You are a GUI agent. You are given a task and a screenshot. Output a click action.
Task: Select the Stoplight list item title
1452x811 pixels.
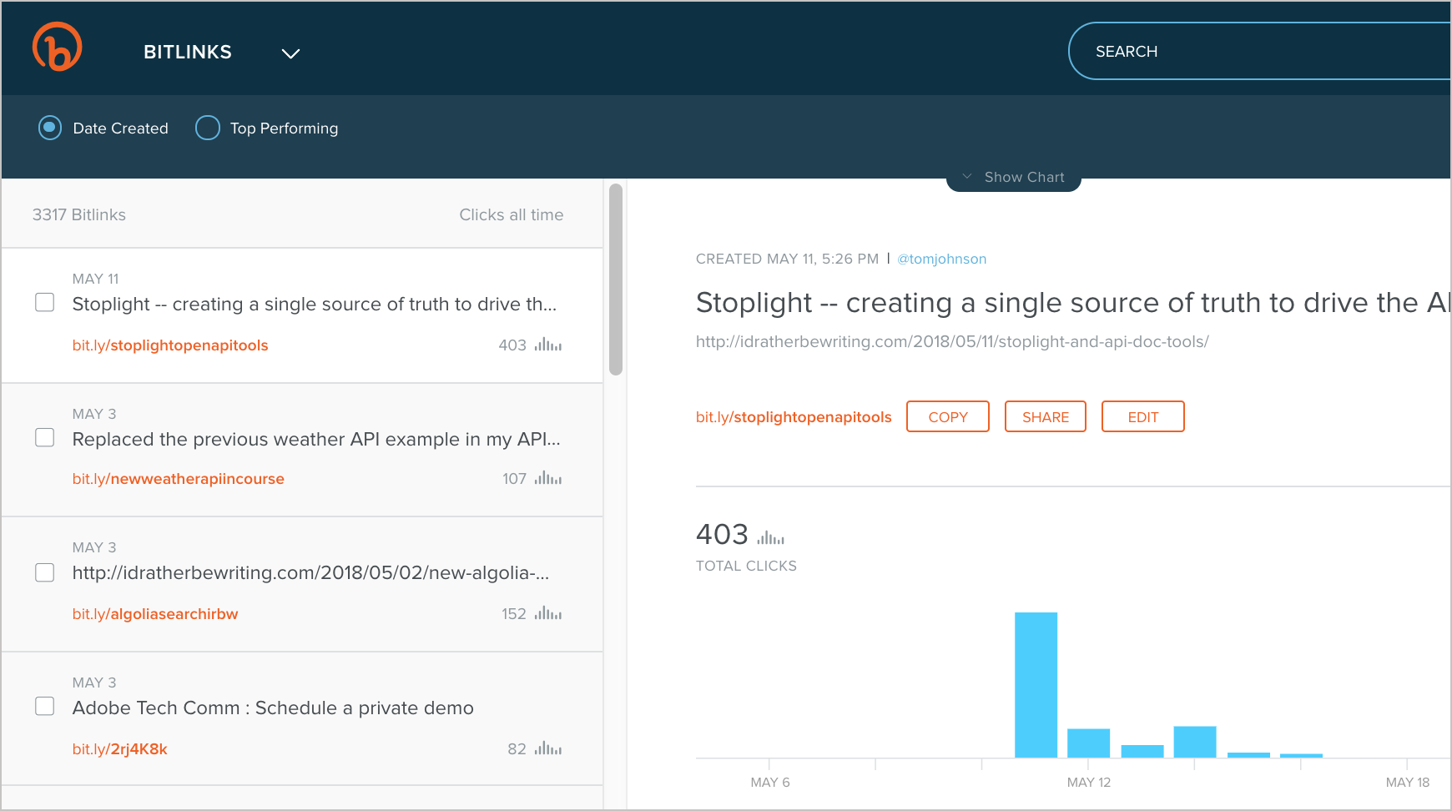tap(315, 304)
